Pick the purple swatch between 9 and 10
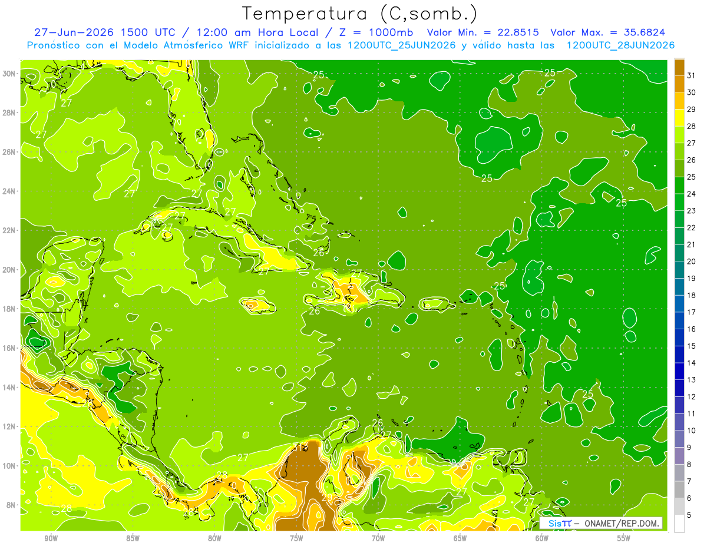The image size is (707, 546). 679,439
